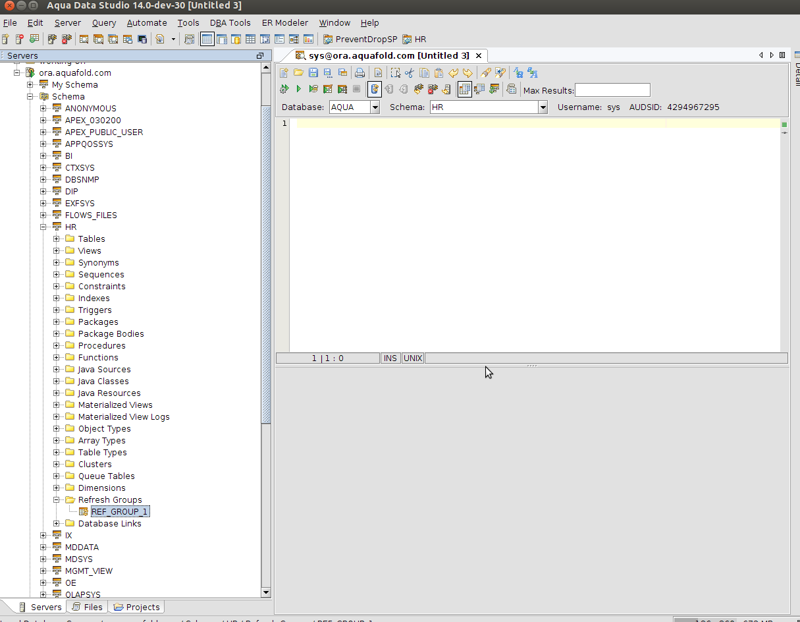800x622 pixels.
Task: Open the Window menu
Action: pyautogui.click(x=334, y=22)
